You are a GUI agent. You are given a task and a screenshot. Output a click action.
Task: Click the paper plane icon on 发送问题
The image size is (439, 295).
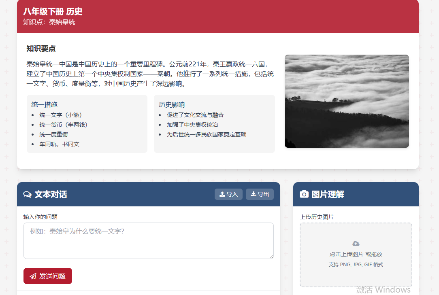(33, 276)
